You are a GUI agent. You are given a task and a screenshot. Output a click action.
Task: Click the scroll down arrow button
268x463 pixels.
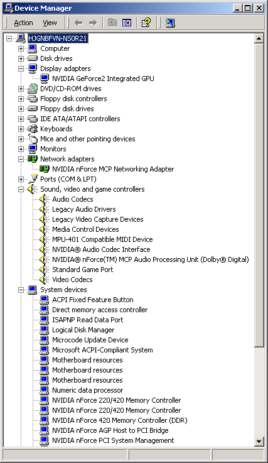click(x=259, y=442)
